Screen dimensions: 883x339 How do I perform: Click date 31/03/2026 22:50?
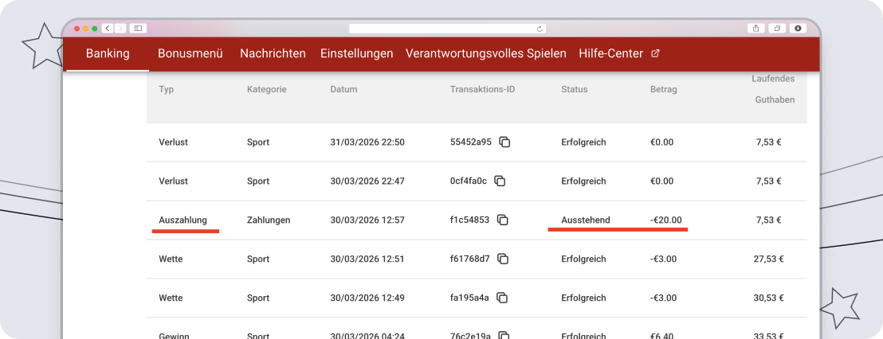[x=367, y=142]
